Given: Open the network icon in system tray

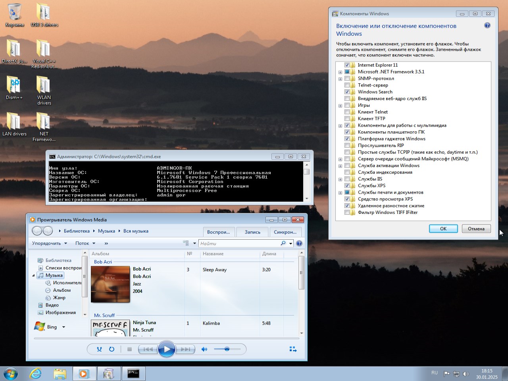Looking at the screenshot, I should [456, 373].
